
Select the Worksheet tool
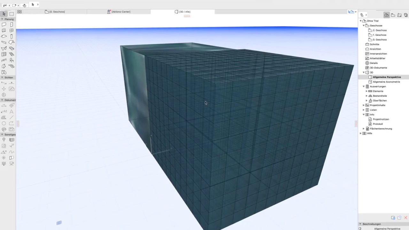[x=12, y=89]
